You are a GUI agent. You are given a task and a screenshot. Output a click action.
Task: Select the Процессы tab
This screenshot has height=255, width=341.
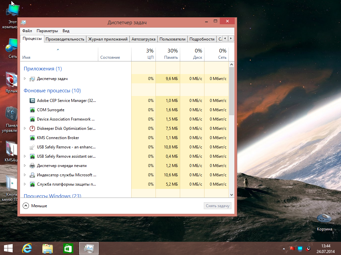click(x=32, y=39)
